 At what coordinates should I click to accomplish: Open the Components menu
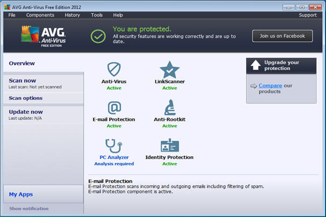point(40,15)
